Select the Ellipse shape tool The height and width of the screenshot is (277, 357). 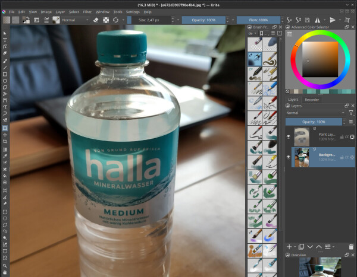click(5, 81)
